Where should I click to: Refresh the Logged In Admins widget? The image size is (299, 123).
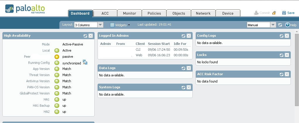pyautogui.click(x=183, y=36)
